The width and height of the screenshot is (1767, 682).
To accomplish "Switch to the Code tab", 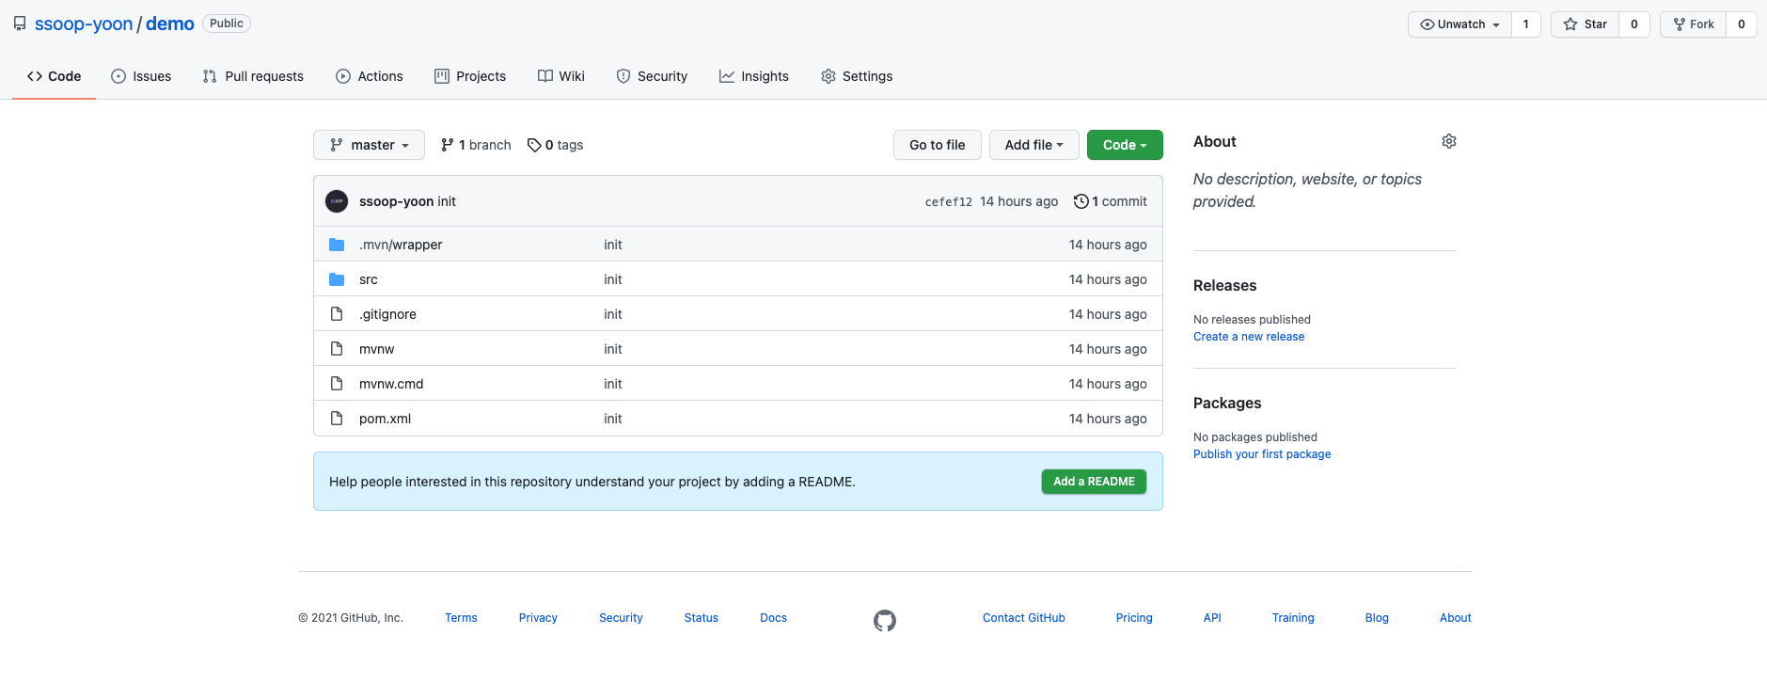I will tap(55, 76).
